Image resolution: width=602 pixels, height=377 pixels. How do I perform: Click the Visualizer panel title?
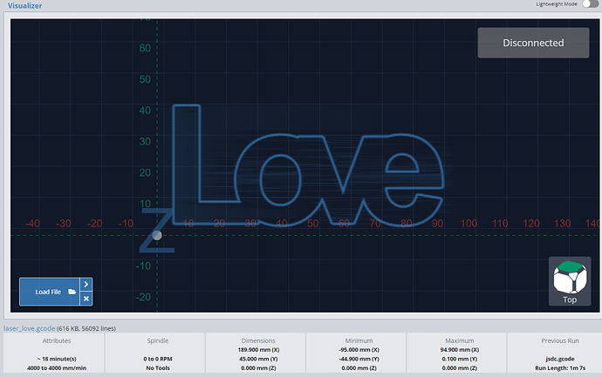pyautogui.click(x=24, y=6)
